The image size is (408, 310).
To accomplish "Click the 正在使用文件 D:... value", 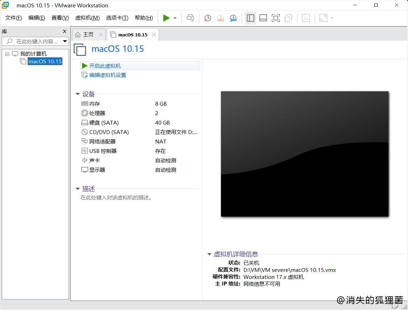I will point(176,132).
